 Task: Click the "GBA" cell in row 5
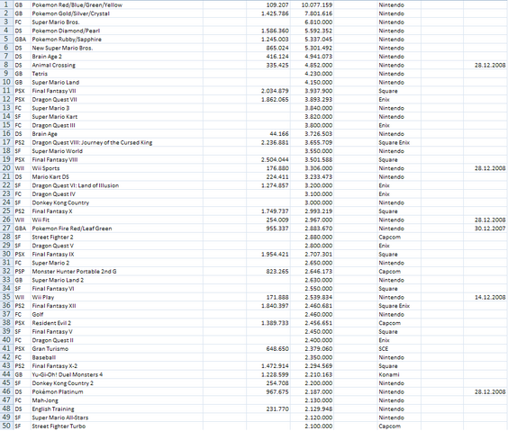click(21, 40)
